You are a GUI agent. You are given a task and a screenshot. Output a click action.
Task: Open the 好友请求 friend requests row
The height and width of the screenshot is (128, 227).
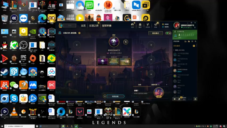tap(184, 46)
